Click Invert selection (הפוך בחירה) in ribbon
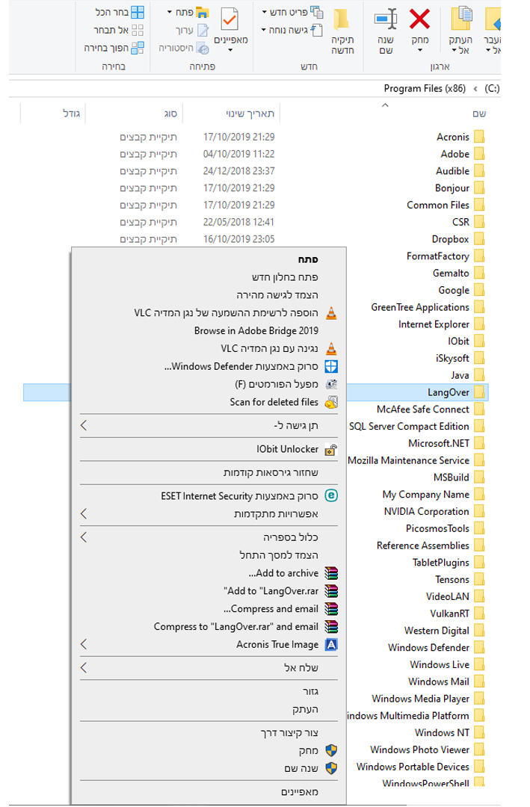530x807 pixels. point(138,48)
